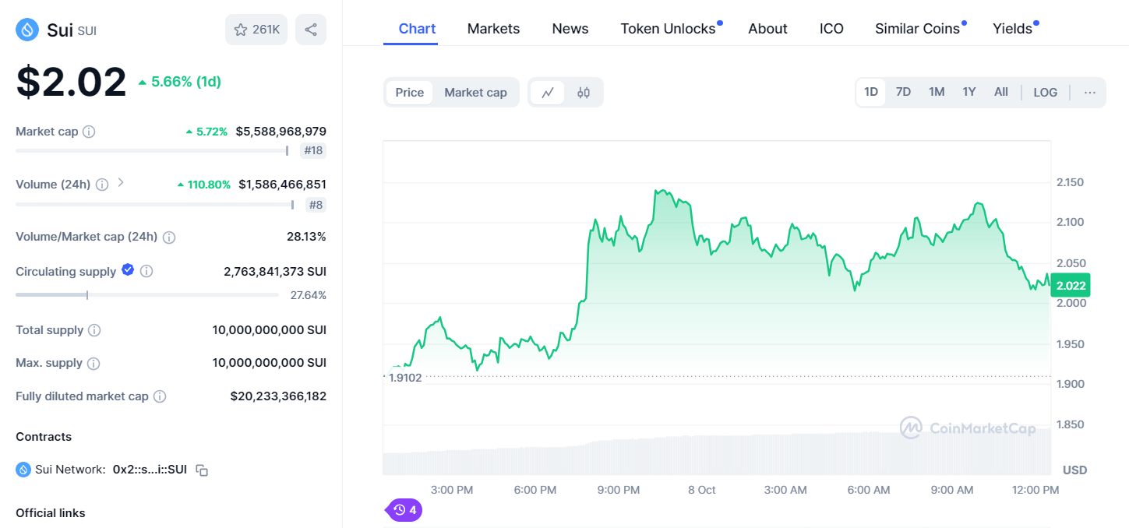Select the Market cap chart toggle
The height and width of the screenshot is (528, 1129).
(x=475, y=93)
